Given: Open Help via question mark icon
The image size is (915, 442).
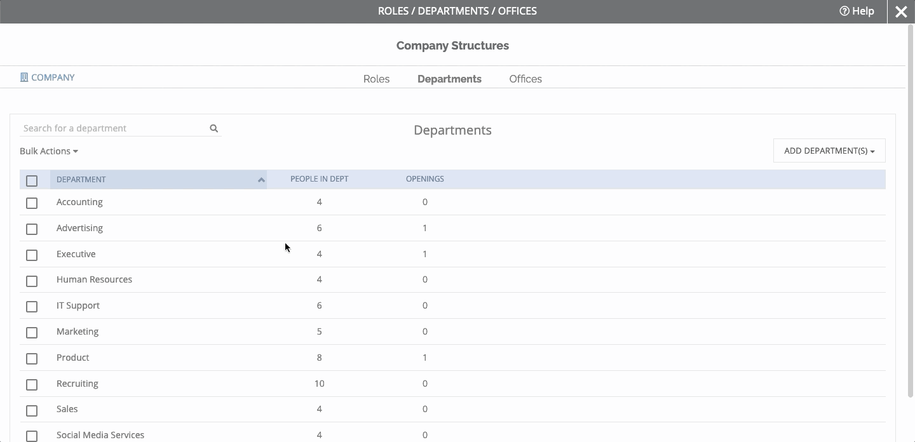Looking at the screenshot, I should (x=844, y=11).
